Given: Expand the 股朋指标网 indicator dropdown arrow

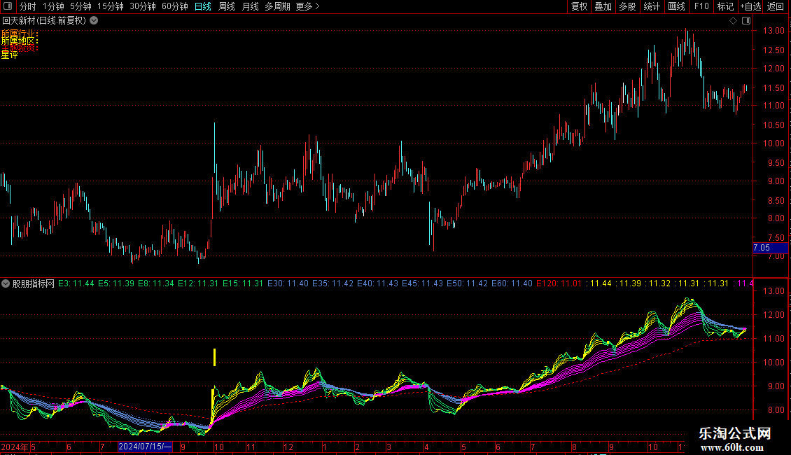Looking at the screenshot, I should (6, 283).
